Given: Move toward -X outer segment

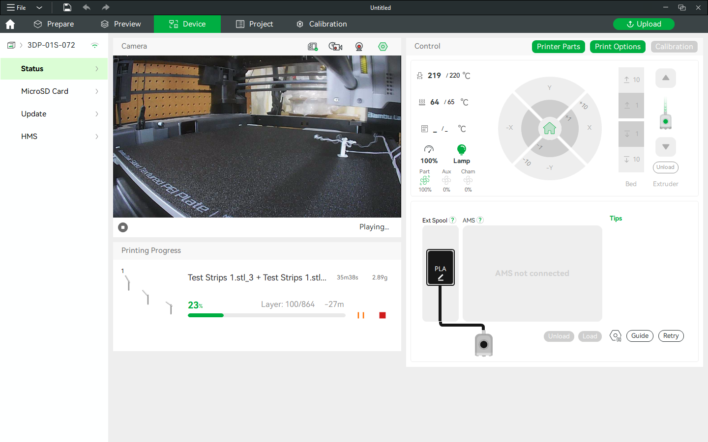Looking at the screenshot, I should click(x=509, y=128).
